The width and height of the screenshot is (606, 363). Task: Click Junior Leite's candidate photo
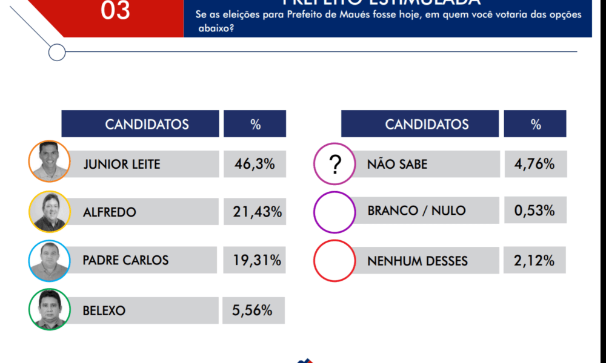tap(50, 162)
